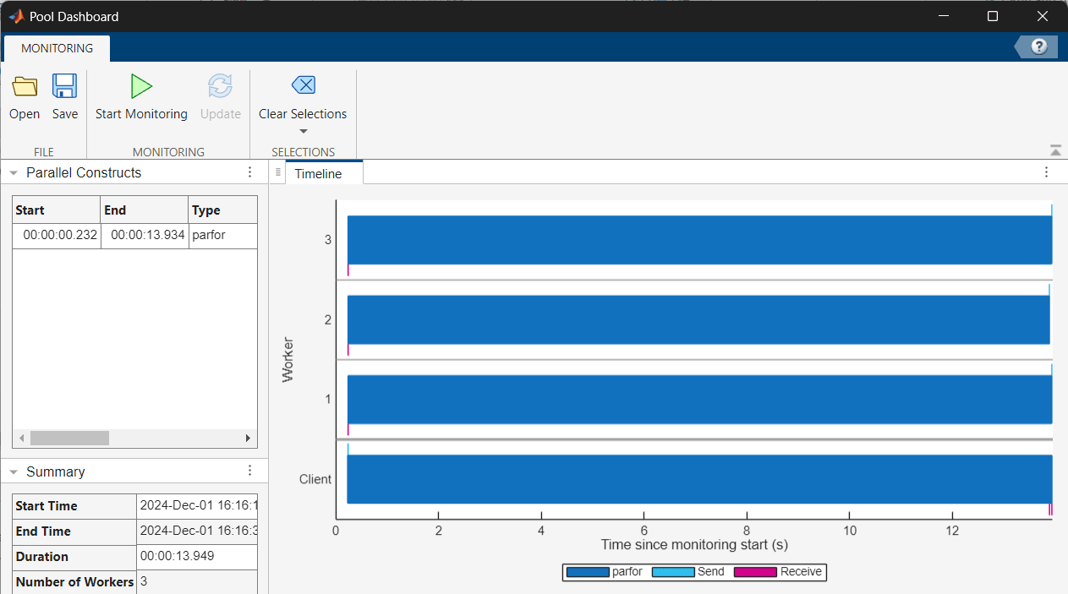The width and height of the screenshot is (1068, 594).
Task: Toggle the ribbon collapse arrow
Action: 1055,150
